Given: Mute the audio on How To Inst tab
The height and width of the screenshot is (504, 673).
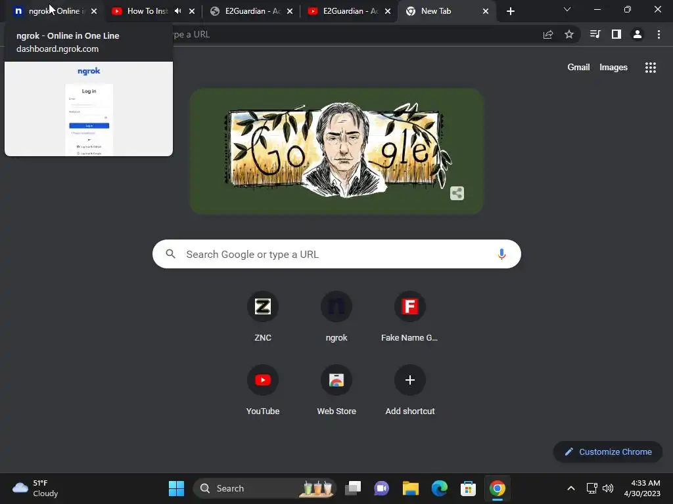Looking at the screenshot, I should click(x=177, y=11).
